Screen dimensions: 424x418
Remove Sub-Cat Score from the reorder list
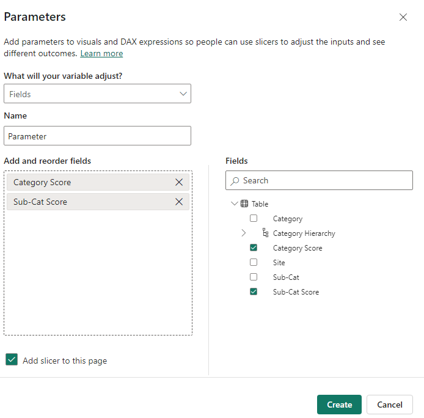point(179,202)
